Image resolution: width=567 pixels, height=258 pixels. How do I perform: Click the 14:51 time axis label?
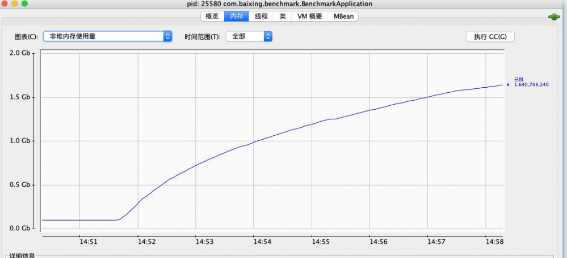88,242
